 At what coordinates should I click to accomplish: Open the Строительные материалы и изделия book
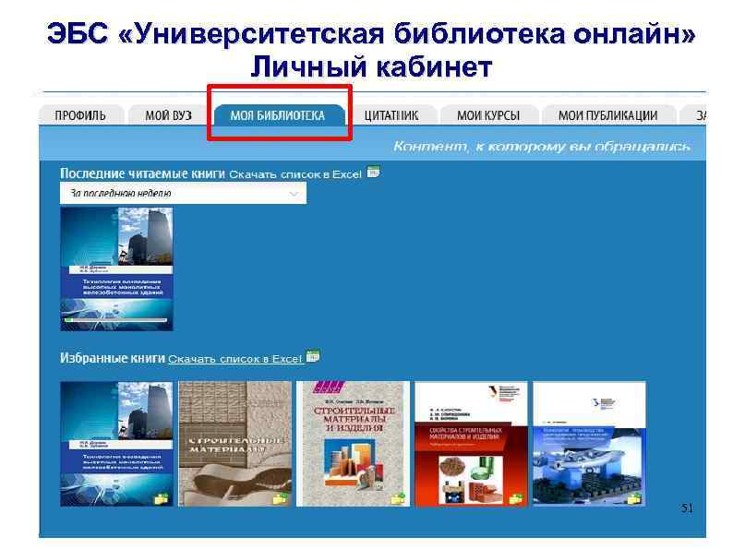pos(353,444)
